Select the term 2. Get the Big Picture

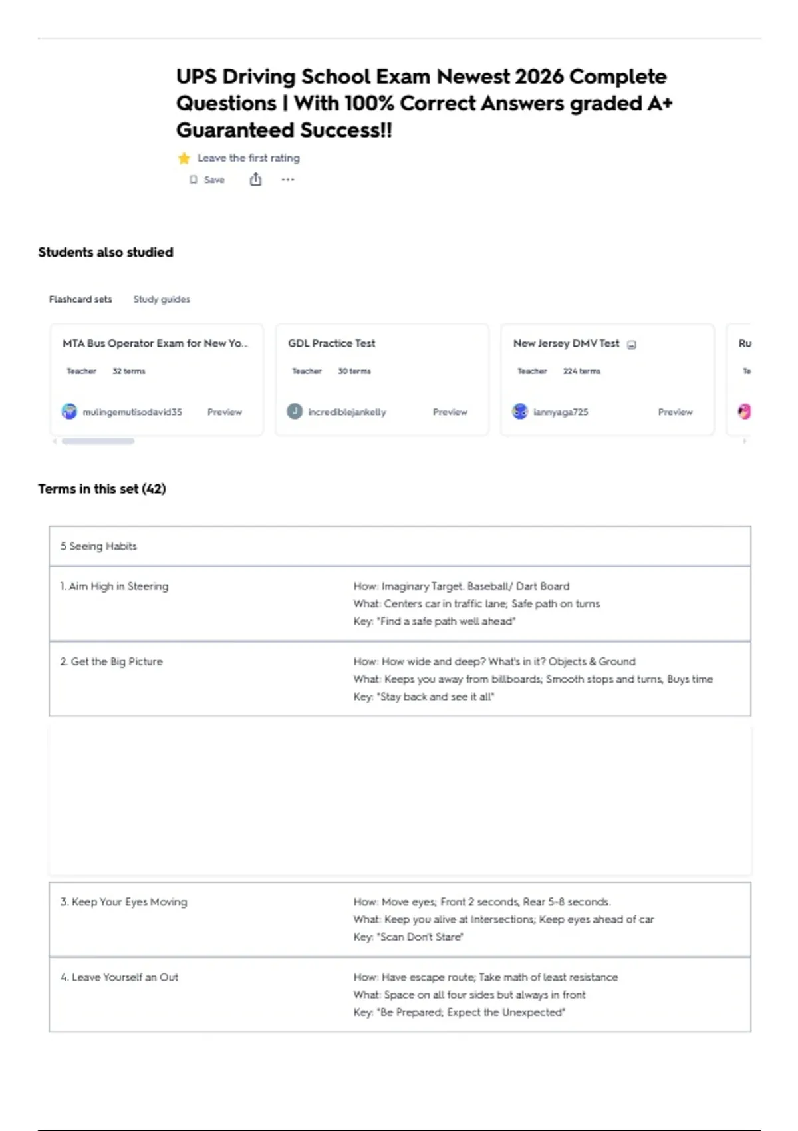pos(112,662)
